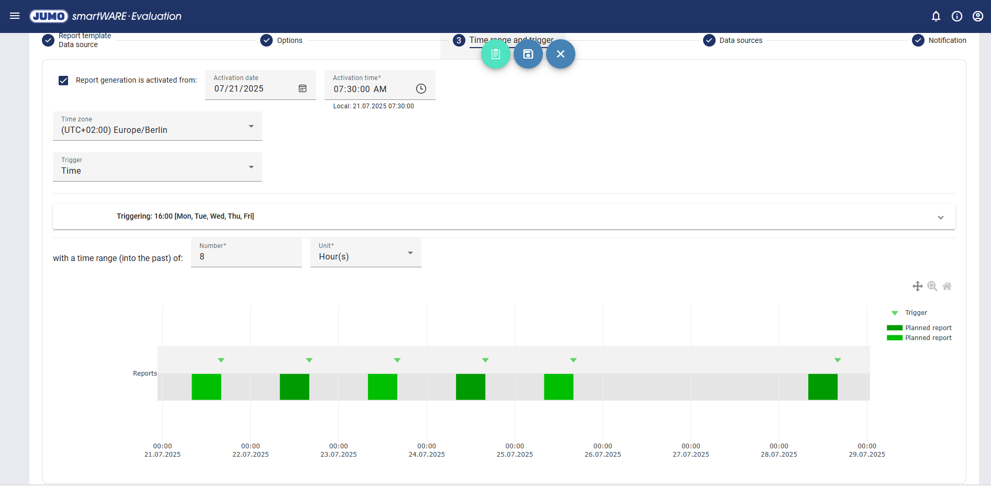Open the activation date calendar picker
The image size is (991, 486).
[x=303, y=88]
